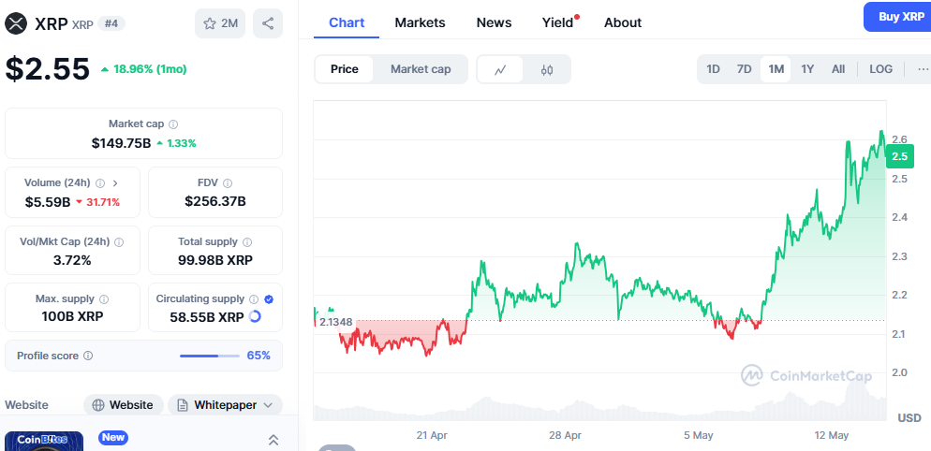Screen dimensions: 931x451
Task: Set chart range to All
Action: (x=838, y=69)
